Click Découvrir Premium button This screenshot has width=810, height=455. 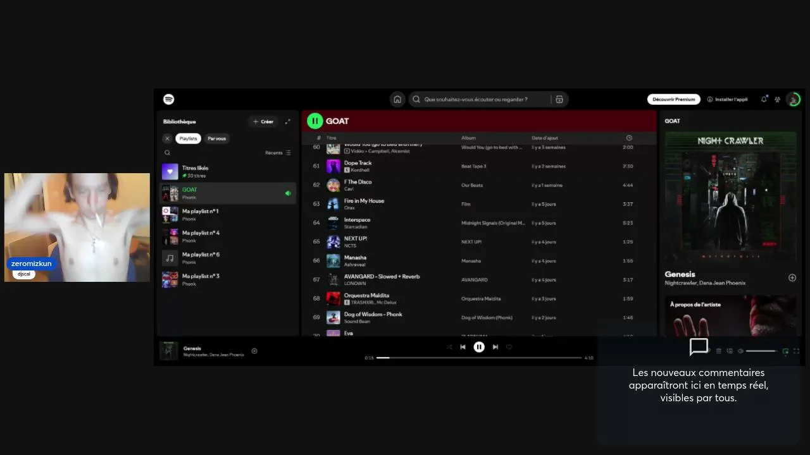click(x=673, y=99)
